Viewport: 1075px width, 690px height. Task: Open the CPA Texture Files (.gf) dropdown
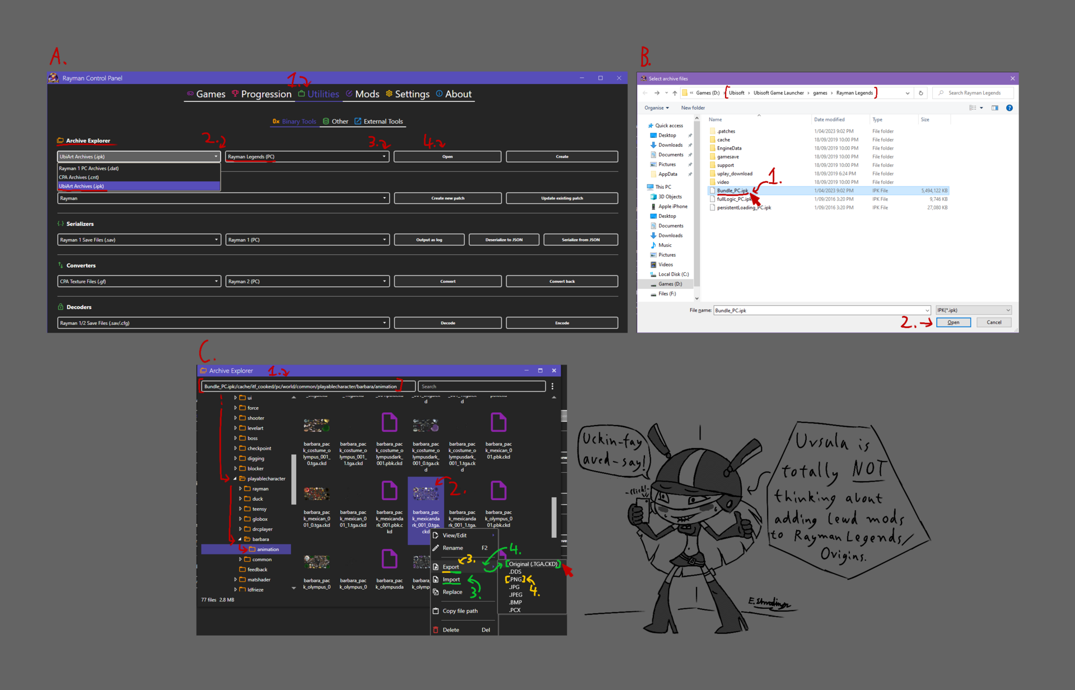[x=138, y=282]
